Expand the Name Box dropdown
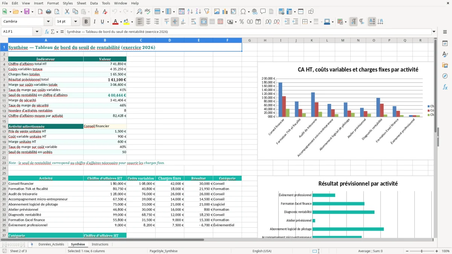 37,32
